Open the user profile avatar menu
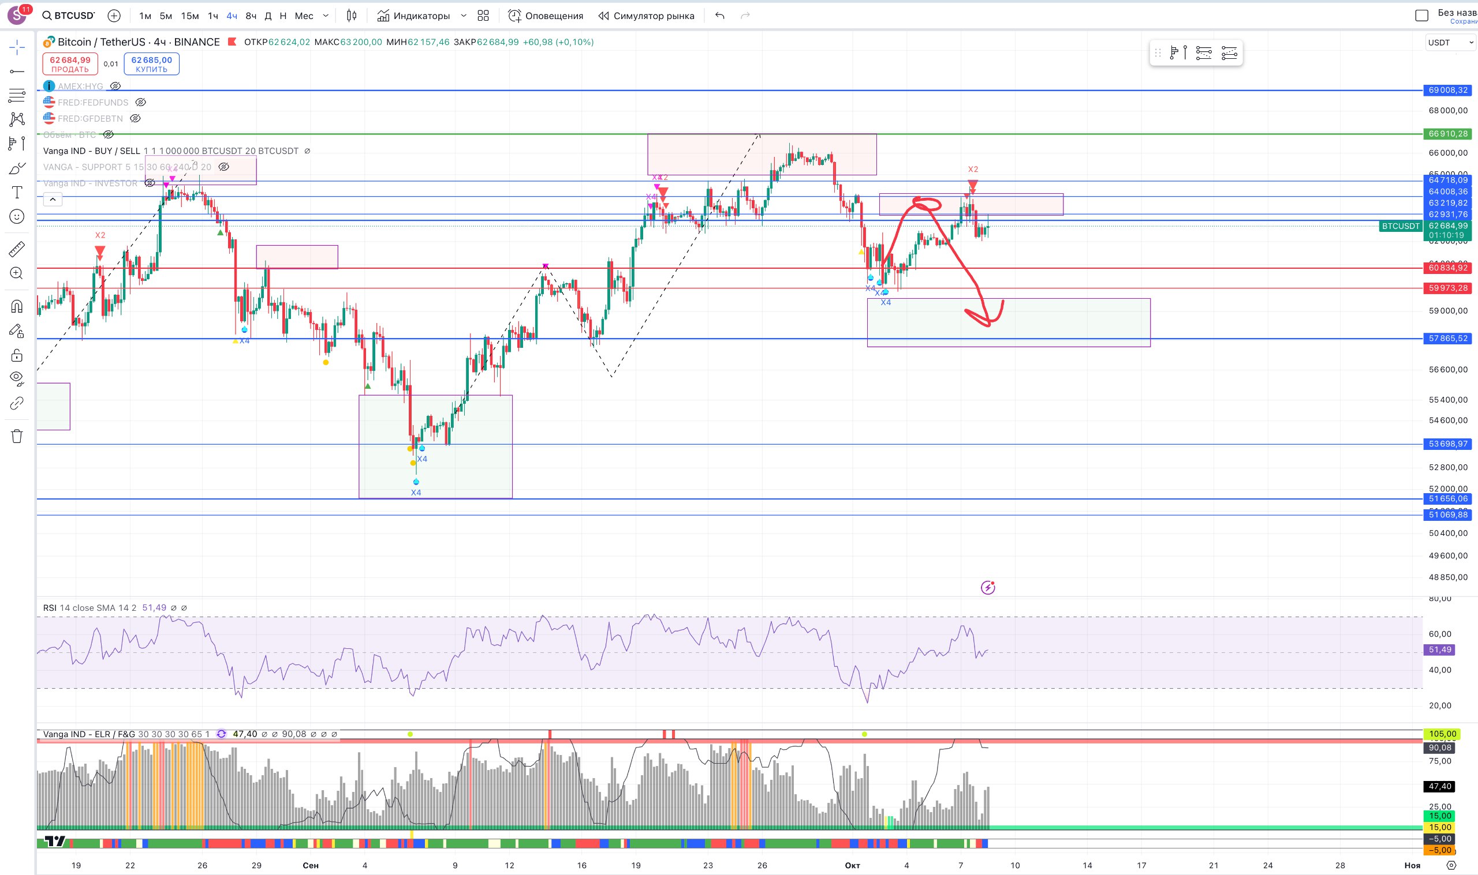 [x=17, y=15]
